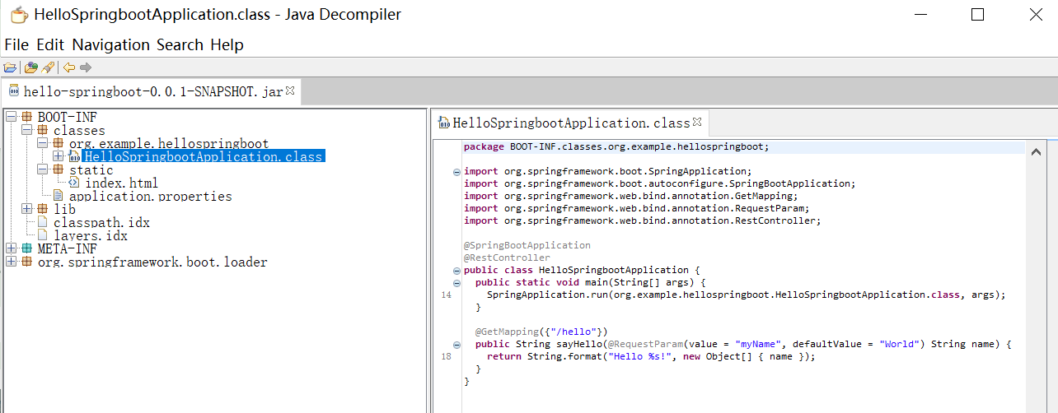Click the editor scrollbar up arrow
1058x413 pixels.
pyautogui.click(x=1037, y=151)
